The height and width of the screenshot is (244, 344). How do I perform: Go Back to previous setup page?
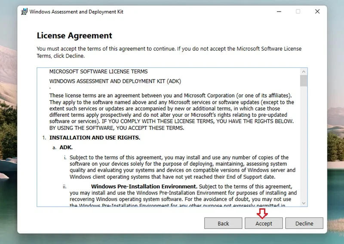(223, 223)
